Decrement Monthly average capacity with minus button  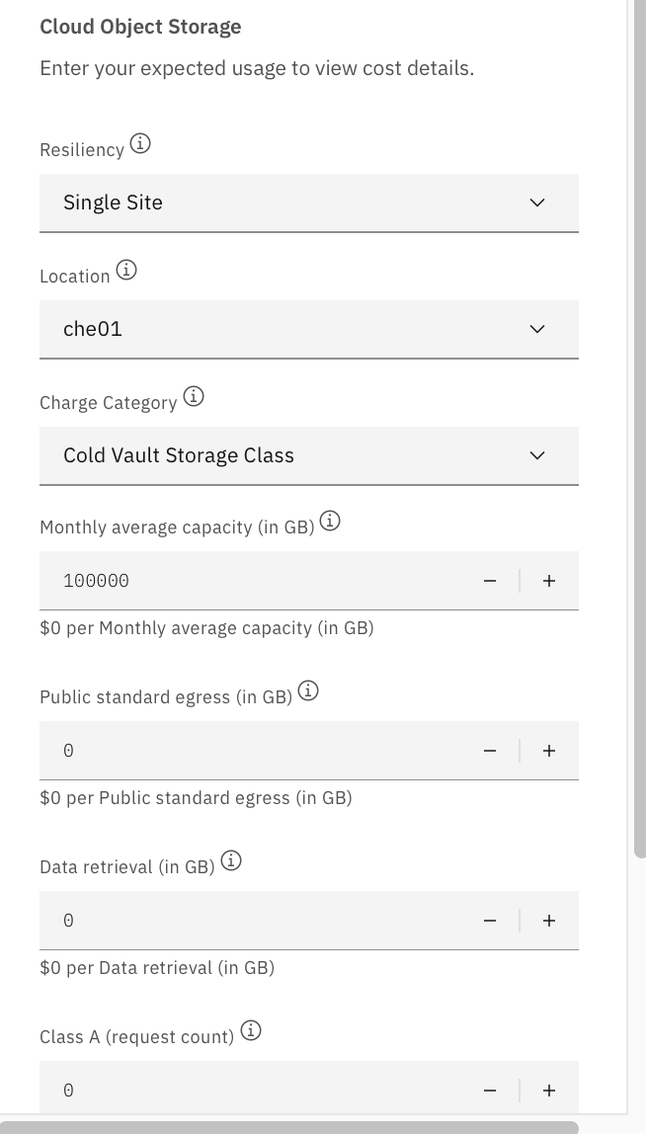pos(489,581)
